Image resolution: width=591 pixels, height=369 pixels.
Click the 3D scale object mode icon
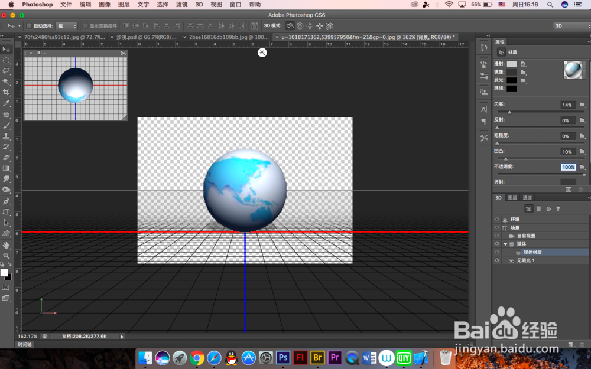coord(330,26)
